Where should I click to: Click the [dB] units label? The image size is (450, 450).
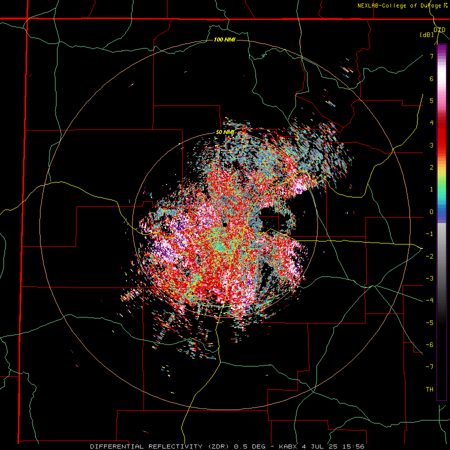[x=427, y=35]
